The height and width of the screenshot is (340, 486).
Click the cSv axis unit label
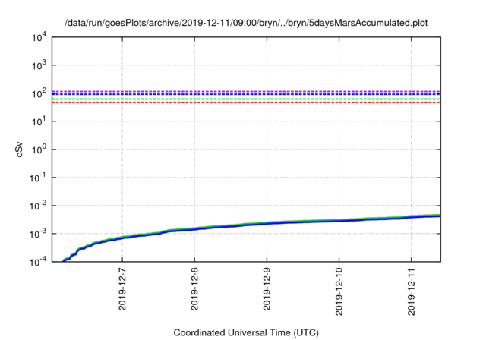pyautogui.click(x=19, y=150)
